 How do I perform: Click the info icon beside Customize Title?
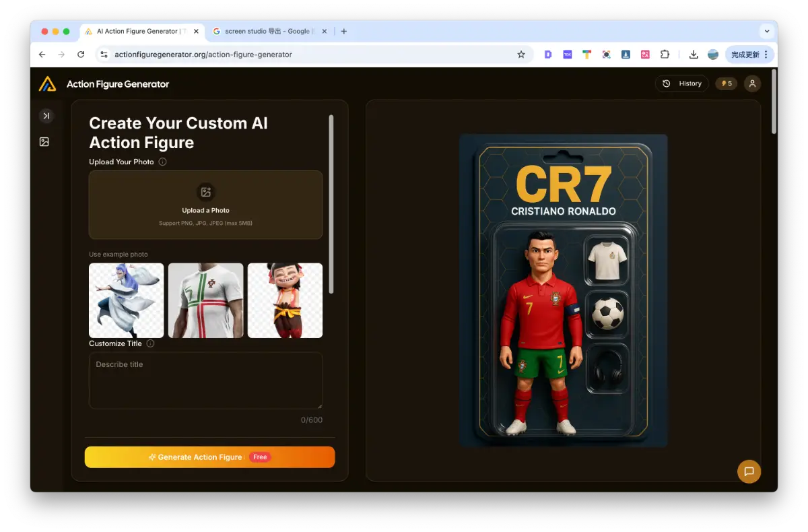coord(150,343)
